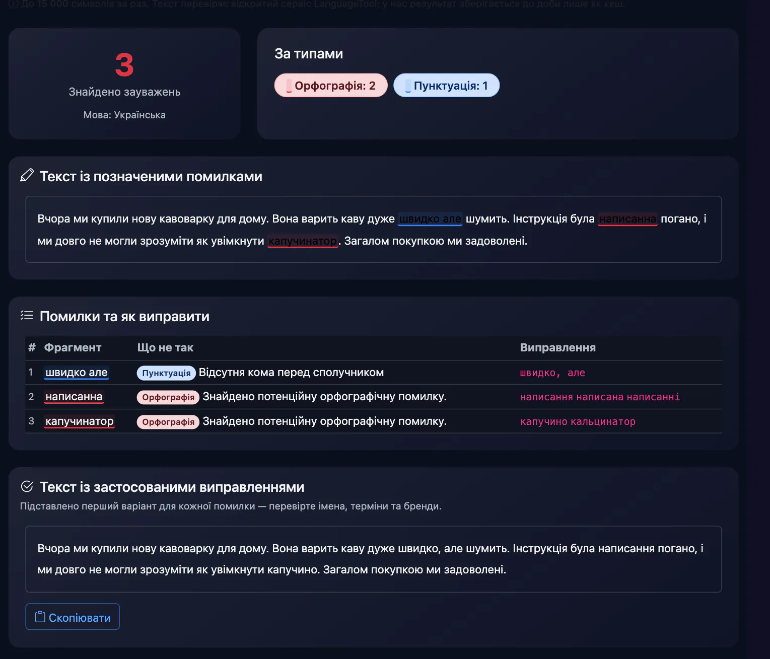The height and width of the screenshot is (659, 770).
Task: Click the large red number 3 count
Action: click(x=124, y=65)
